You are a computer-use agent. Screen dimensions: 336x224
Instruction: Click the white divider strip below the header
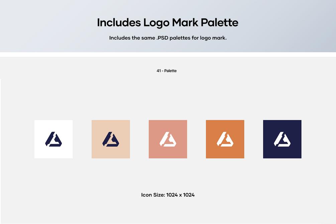click(168, 54)
